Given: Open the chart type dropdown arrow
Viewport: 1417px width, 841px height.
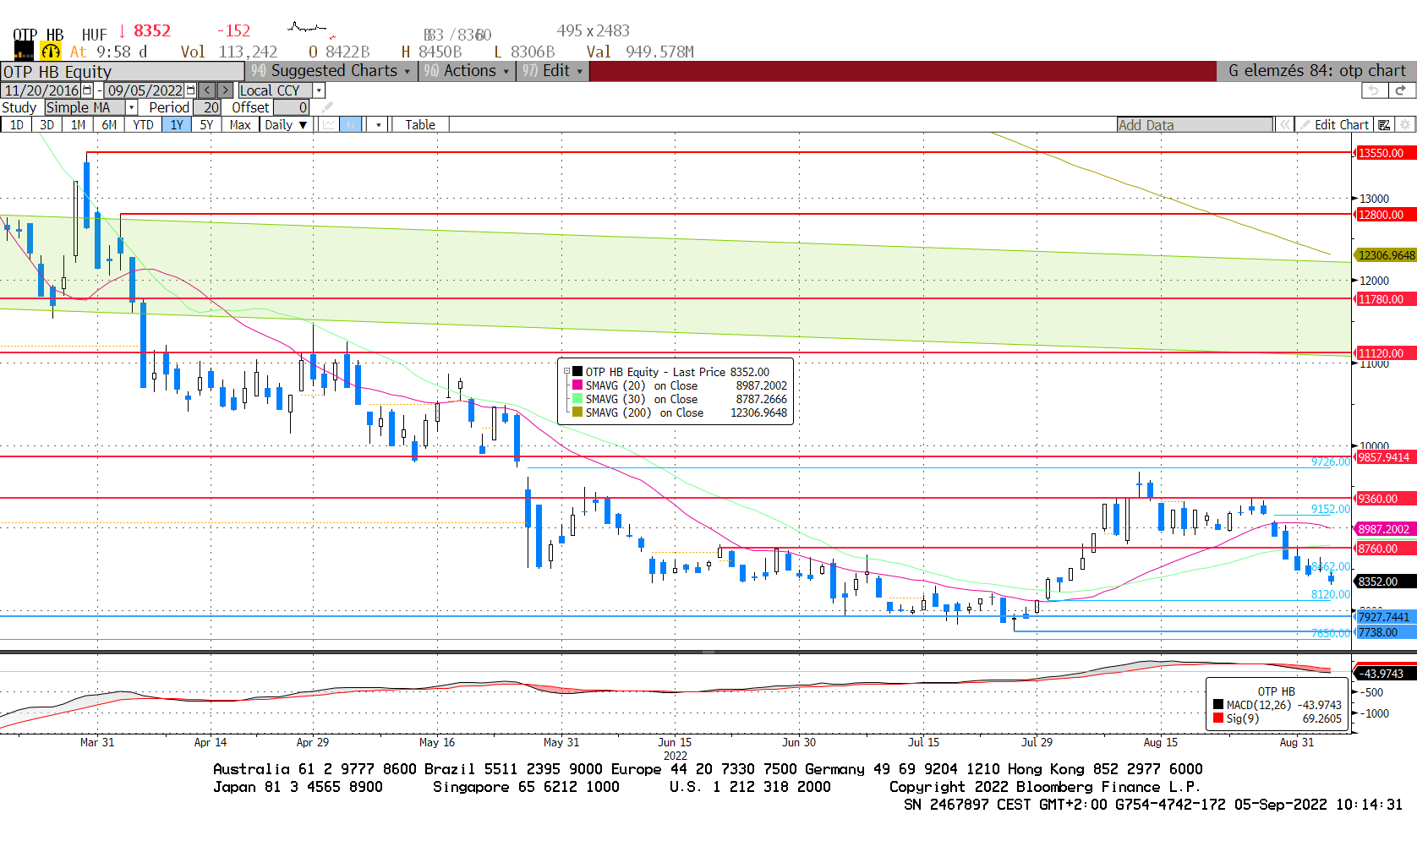Looking at the screenshot, I should [379, 125].
